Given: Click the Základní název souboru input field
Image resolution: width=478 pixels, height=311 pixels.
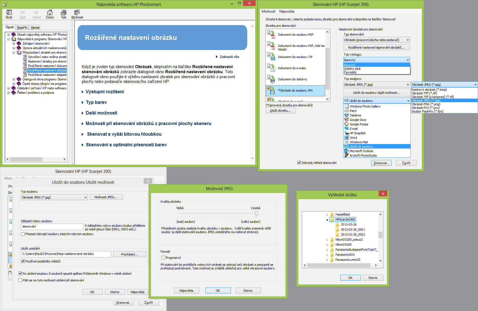Looking at the screenshot, I should pos(52,227).
